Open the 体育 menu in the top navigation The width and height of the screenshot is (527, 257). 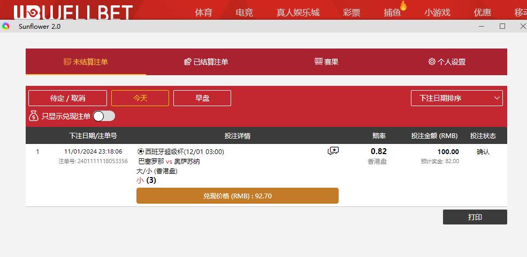click(204, 12)
